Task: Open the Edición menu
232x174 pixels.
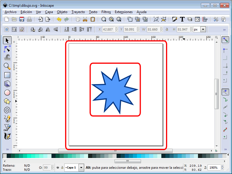Action: tap(26, 12)
